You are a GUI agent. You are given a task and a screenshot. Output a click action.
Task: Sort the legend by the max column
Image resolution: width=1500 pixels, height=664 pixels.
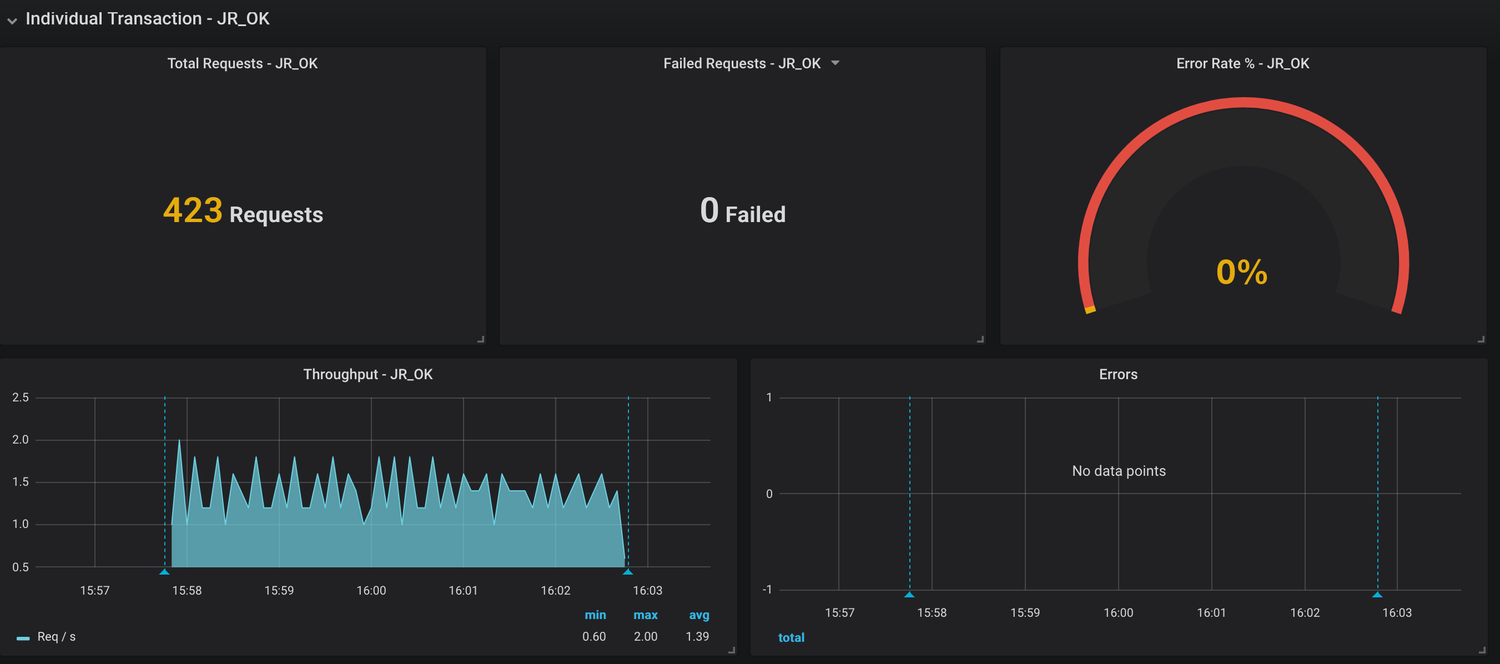tap(645, 615)
